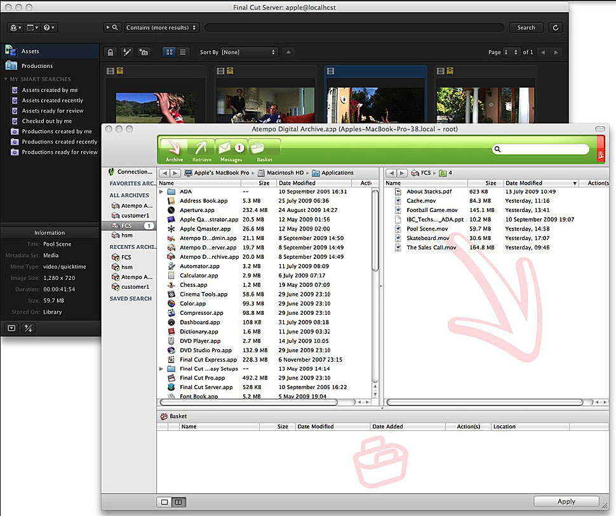This screenshot has width=616, height=516.
Task: Click the refresh icon beside Search button
Action: tap(556, 27)
